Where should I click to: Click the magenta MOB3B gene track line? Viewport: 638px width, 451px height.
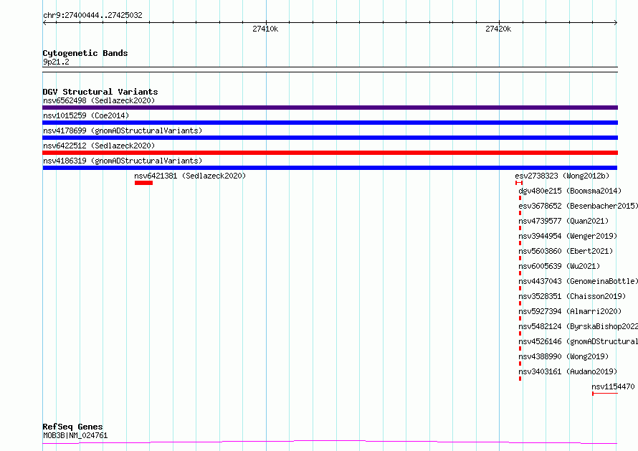(x=330, y=442)
